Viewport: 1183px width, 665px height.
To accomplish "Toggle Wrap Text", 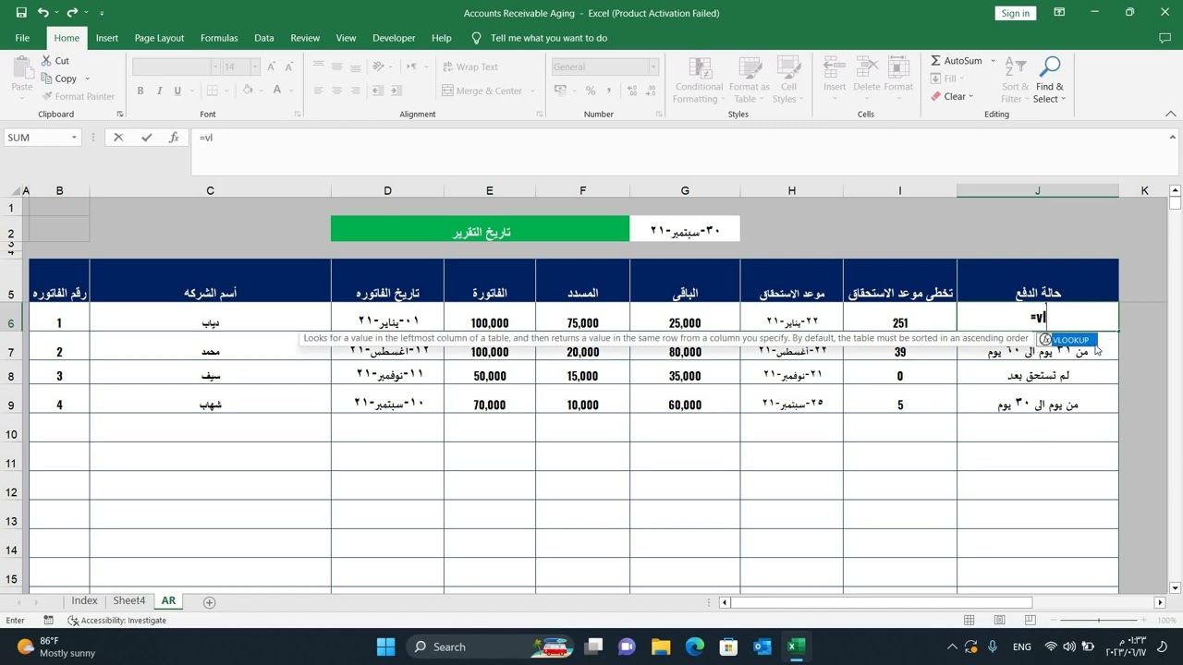I will click(470, 66).
